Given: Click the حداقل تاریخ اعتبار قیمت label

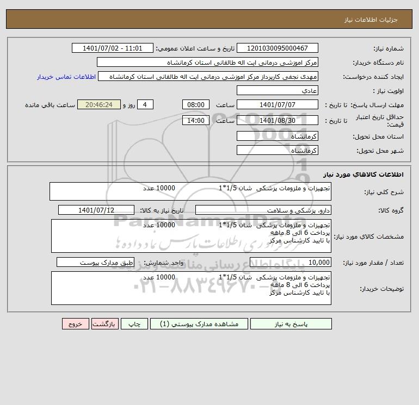Looking at the screenshot, I should point(380,121).
